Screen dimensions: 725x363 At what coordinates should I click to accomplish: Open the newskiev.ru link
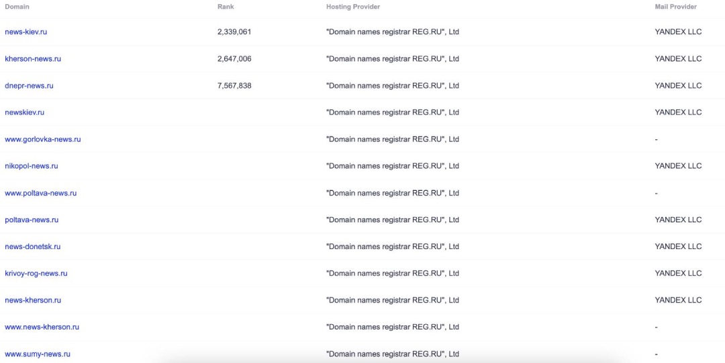[x=24, y=113]
